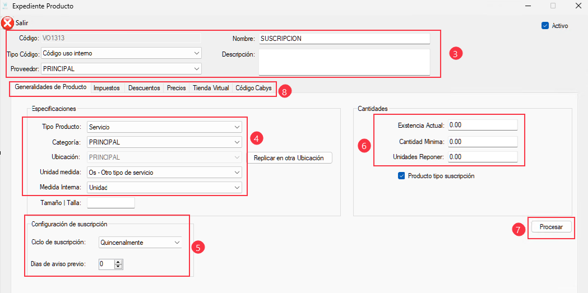Toggle the Activo checkbox
588x293 pixels.
click(x=545, y=26)
